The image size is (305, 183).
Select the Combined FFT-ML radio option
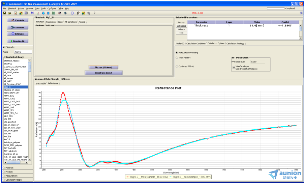(177, 67)
